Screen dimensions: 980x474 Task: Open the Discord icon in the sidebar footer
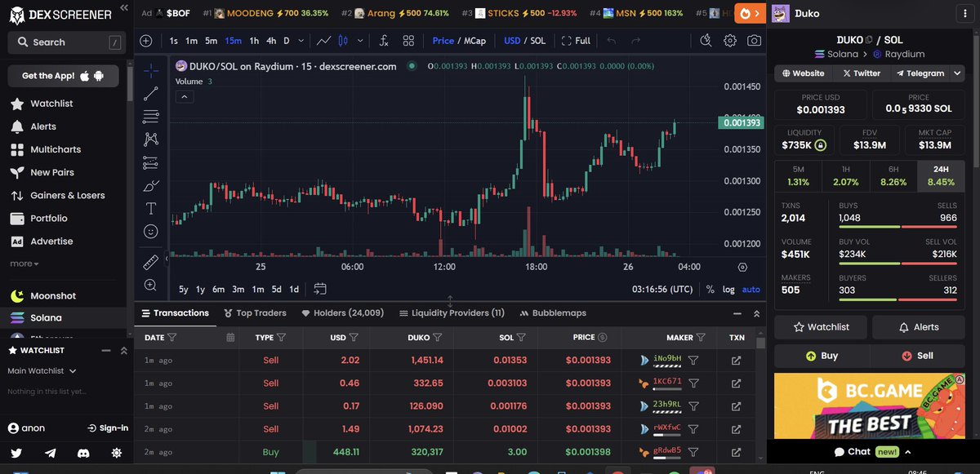pyautogui.click(x=83, y=453)
